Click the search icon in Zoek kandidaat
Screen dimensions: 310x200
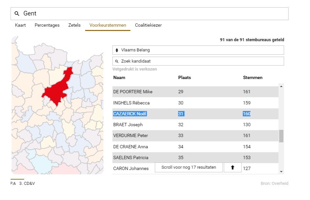pyautogui.click(x=117, y=61)
